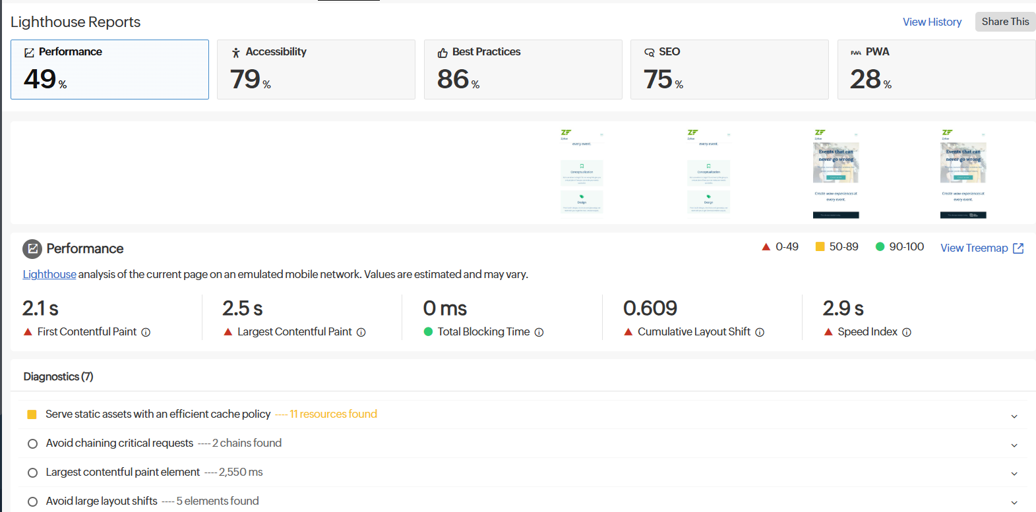Click info icon beside First Contentful Paint
This screenshot has height=512, width=1036.
point(146,333)
